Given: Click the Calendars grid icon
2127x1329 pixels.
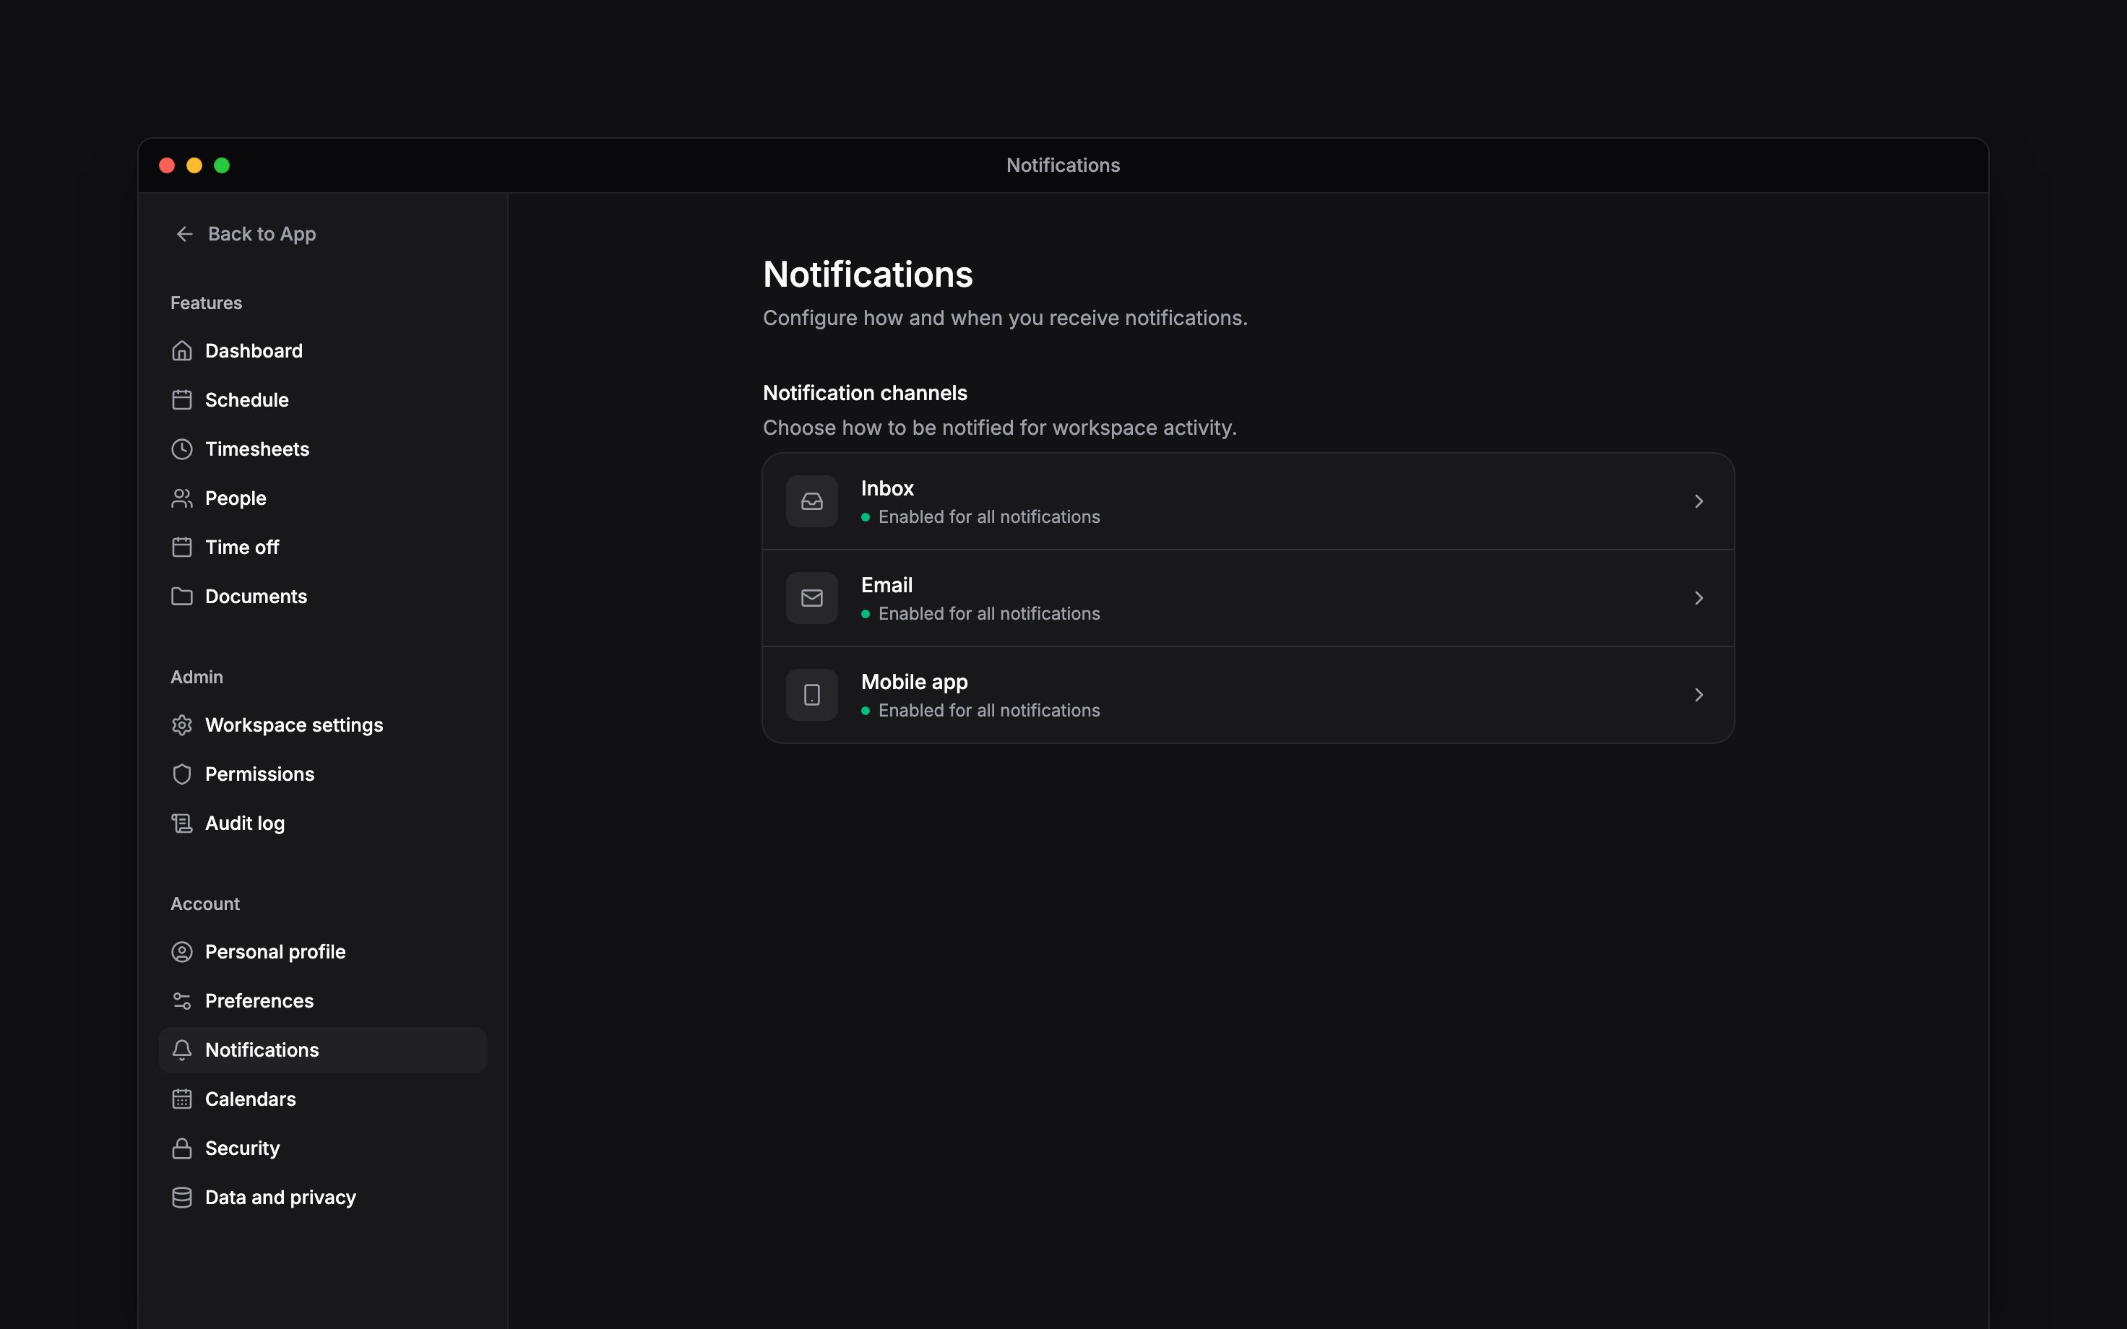Looking at the screenshot, I should 182,1099.
